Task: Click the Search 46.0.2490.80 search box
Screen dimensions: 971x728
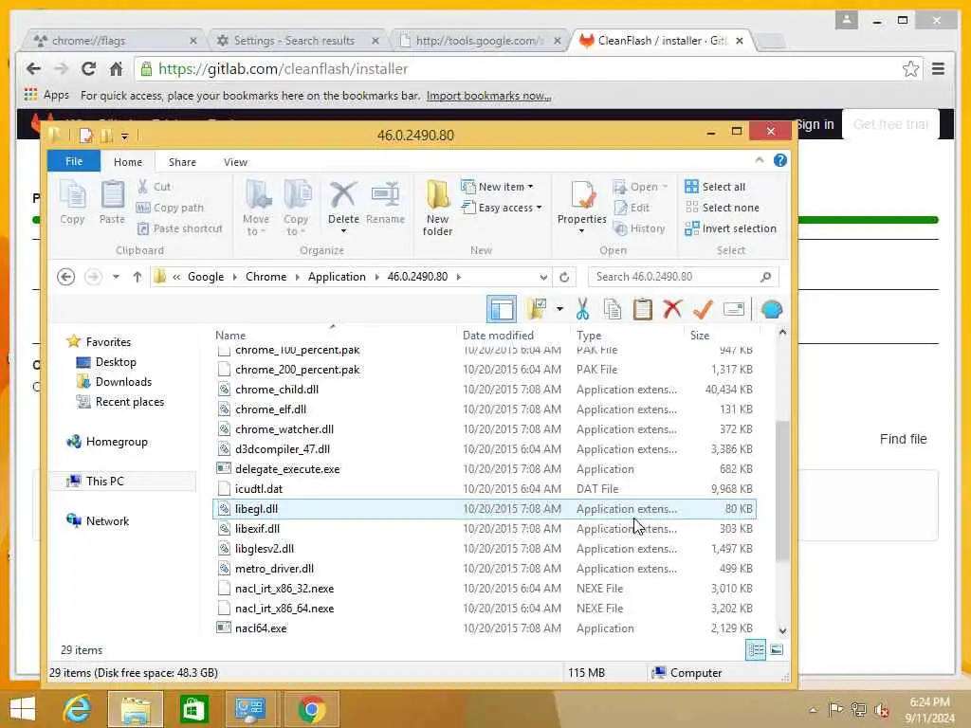Action: point(683,277)
